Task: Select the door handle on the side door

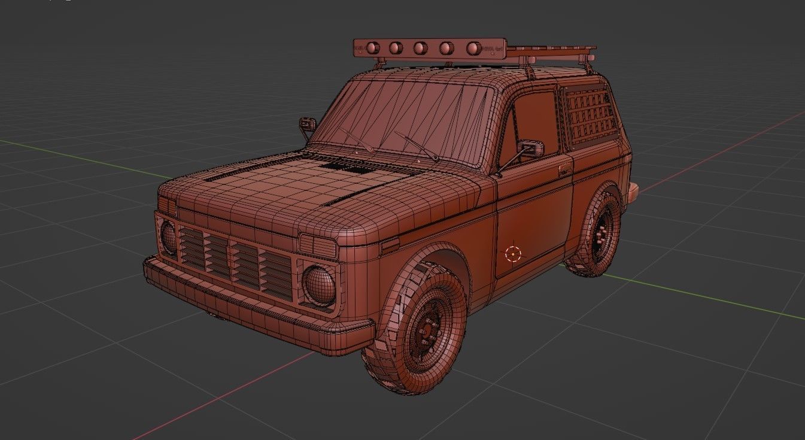Action: (564, 169)
